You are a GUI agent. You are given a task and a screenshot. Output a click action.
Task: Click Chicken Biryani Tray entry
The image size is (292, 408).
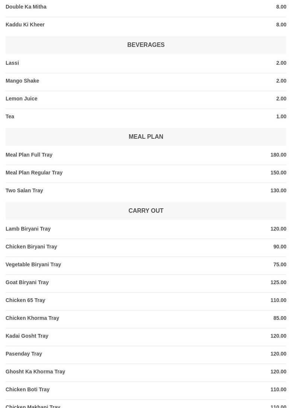[x=31, y=247]
